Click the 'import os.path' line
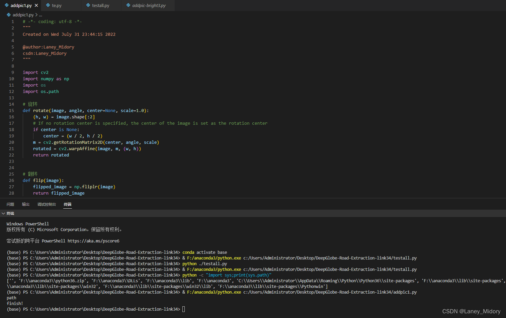Screen dimensions: 506x318 pyautogui.click(x=41, y=91)
